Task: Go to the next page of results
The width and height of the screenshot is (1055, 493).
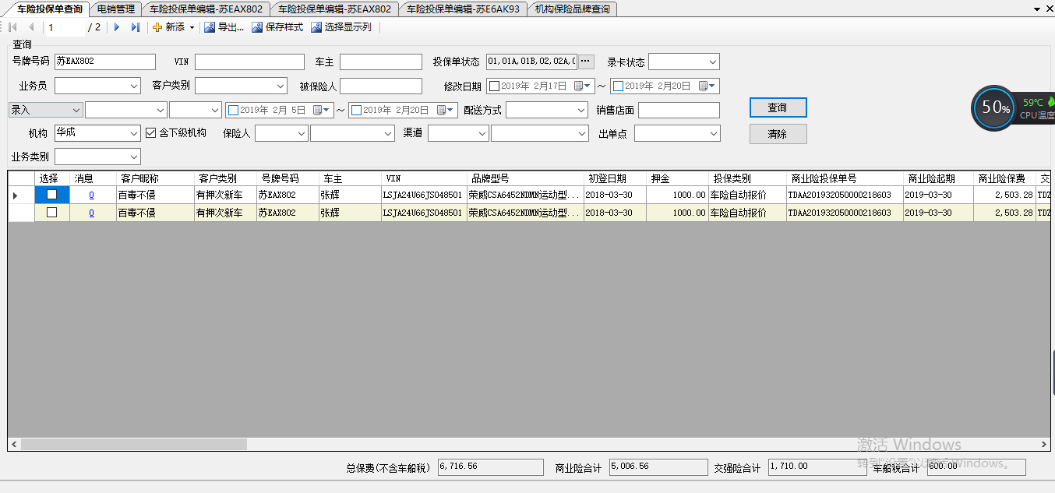Action: pyautogui.click(x=117, y=27)
